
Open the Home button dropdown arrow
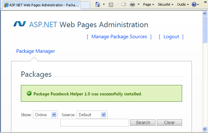pos(103,5)
